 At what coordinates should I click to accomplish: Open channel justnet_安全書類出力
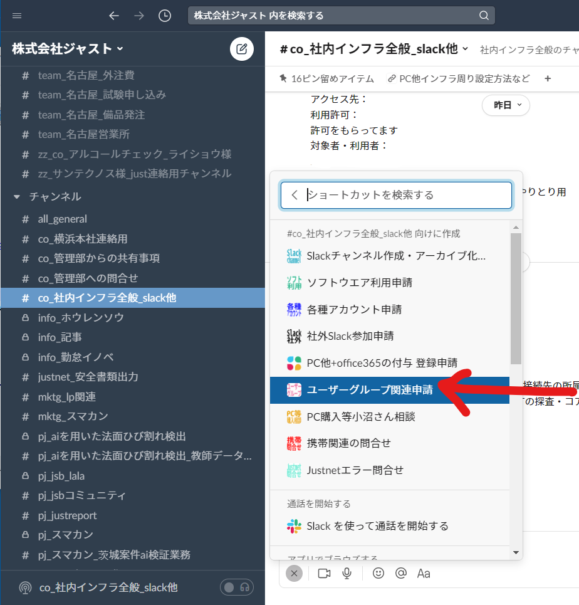[133, 377]
